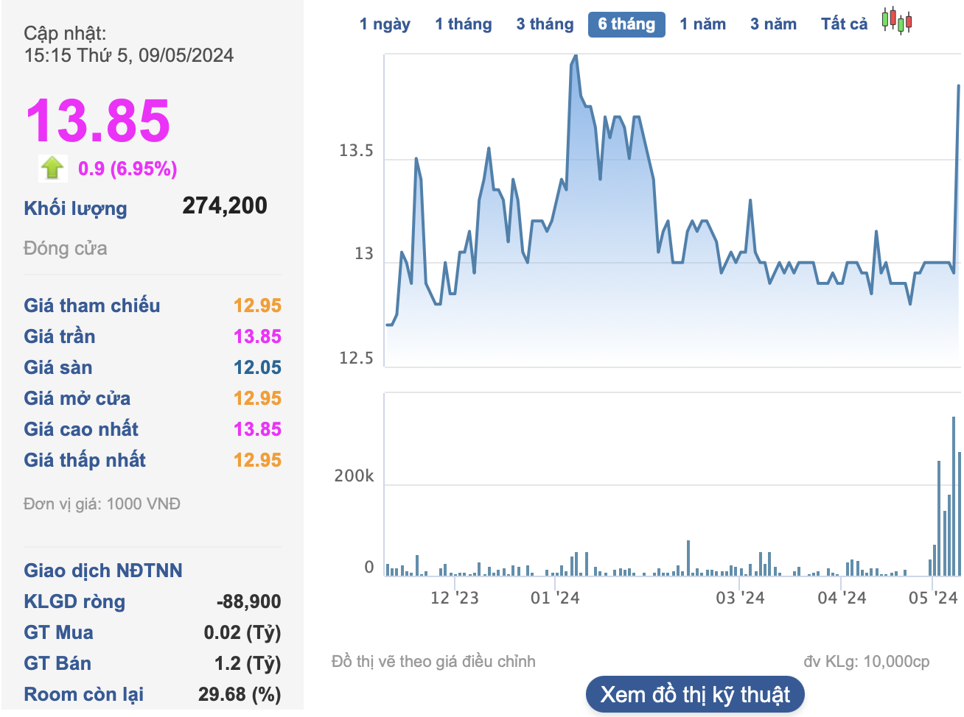Select the 3 tháng chart range

(545, 24)
